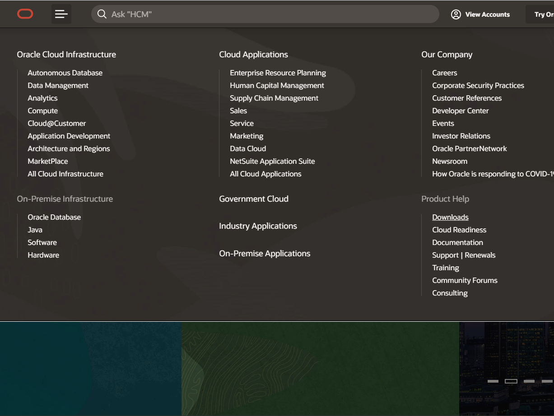Open the Training link

coord(446,268)
